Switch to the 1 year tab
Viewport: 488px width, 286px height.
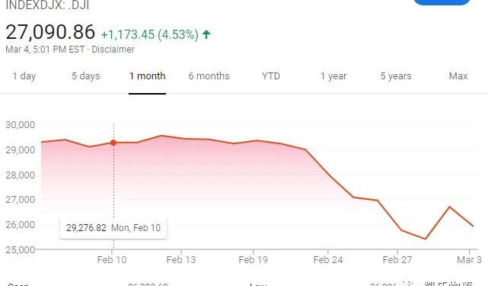click(333, 76)
